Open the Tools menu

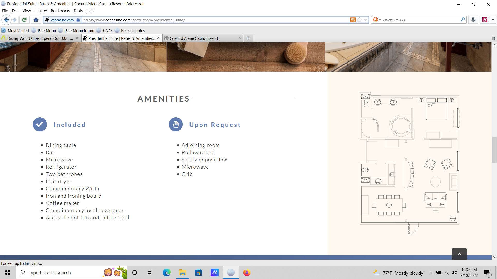(78, 11)
